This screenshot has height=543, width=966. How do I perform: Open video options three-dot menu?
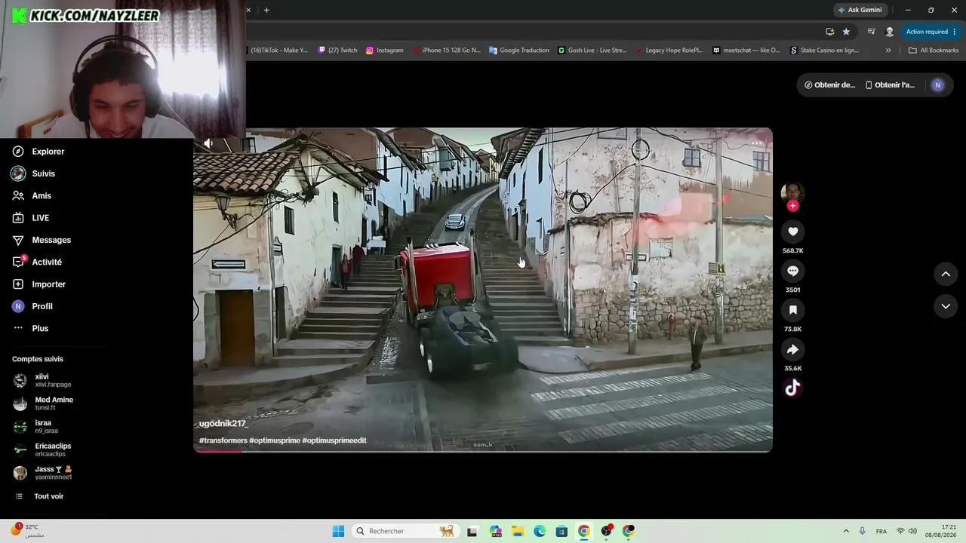[757, 143]
